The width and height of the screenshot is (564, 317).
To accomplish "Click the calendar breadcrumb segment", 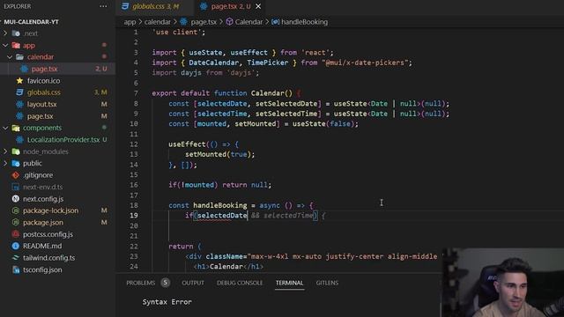I will click(158, 22).
